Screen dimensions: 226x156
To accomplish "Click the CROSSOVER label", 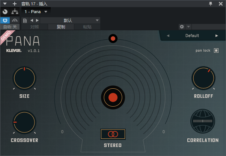I will [x=24, y=140].
